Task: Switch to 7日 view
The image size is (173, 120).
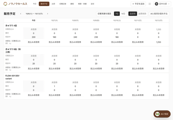Action: point(117,14)
